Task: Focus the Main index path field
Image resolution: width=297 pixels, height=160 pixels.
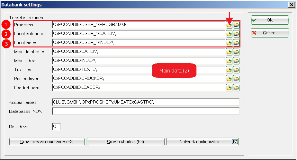Action: point(139,61)
